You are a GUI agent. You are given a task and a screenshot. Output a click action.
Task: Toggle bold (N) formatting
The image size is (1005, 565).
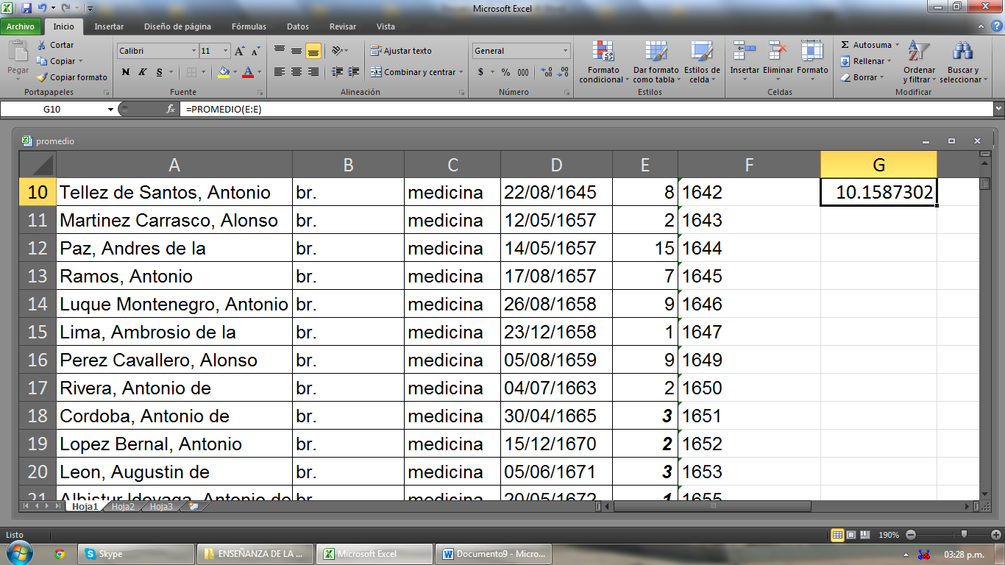coord(126,72)
